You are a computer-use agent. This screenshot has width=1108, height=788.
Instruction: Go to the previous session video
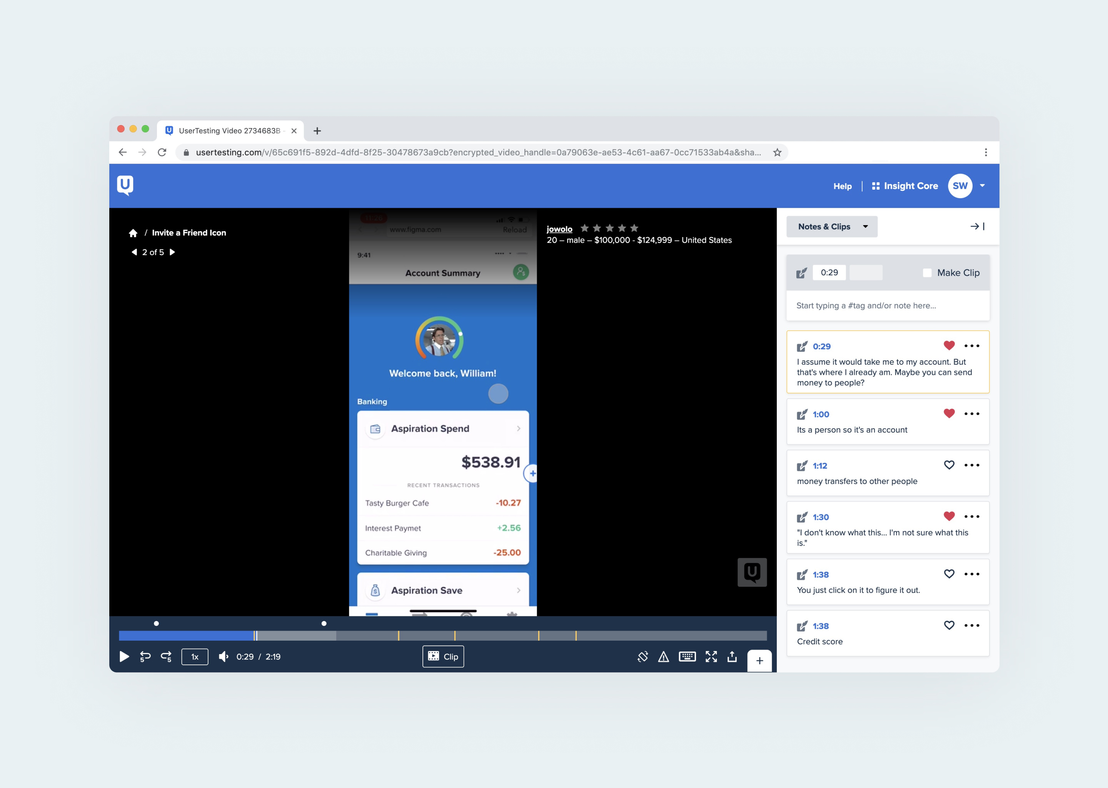tap(134, 252)
